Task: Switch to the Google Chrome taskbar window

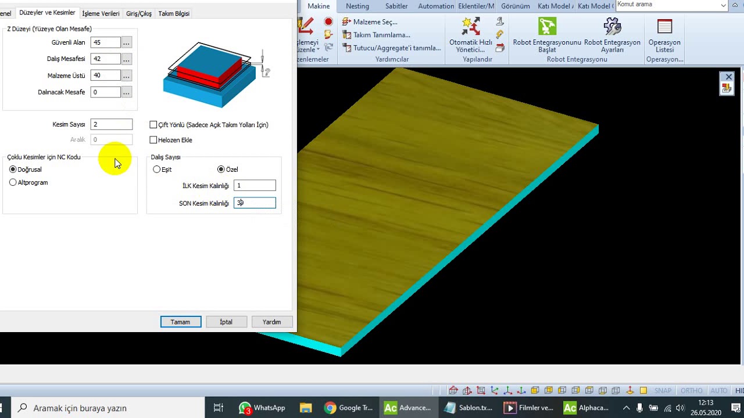Action: click(349, 408)
